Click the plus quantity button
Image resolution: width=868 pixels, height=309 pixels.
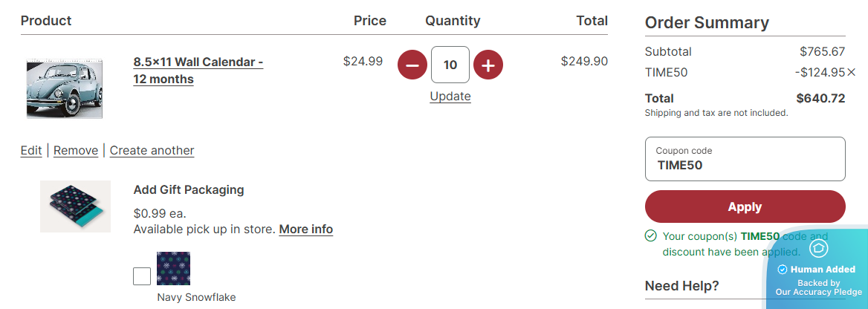click(x=488, y=65)
